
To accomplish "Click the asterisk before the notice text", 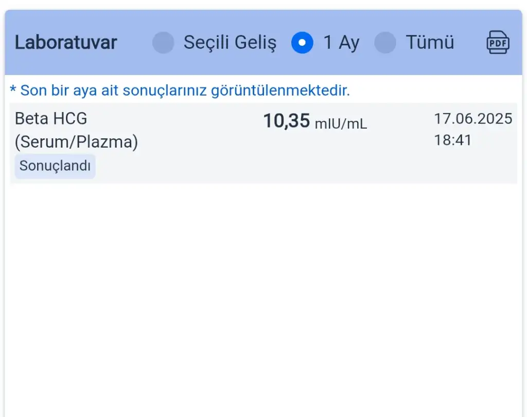I will (13, 91).
